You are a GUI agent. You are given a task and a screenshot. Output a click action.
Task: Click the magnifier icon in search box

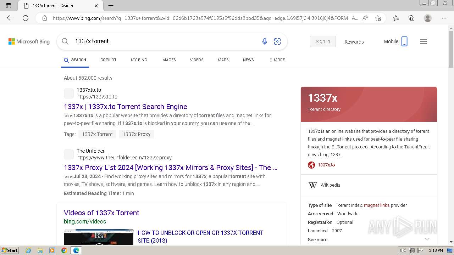pyautogui.click(x=65, y=41)
